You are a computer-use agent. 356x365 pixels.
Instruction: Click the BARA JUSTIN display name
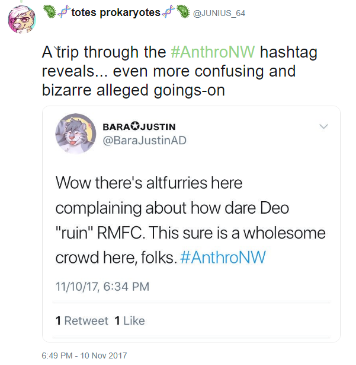click(x=139, y=127)
